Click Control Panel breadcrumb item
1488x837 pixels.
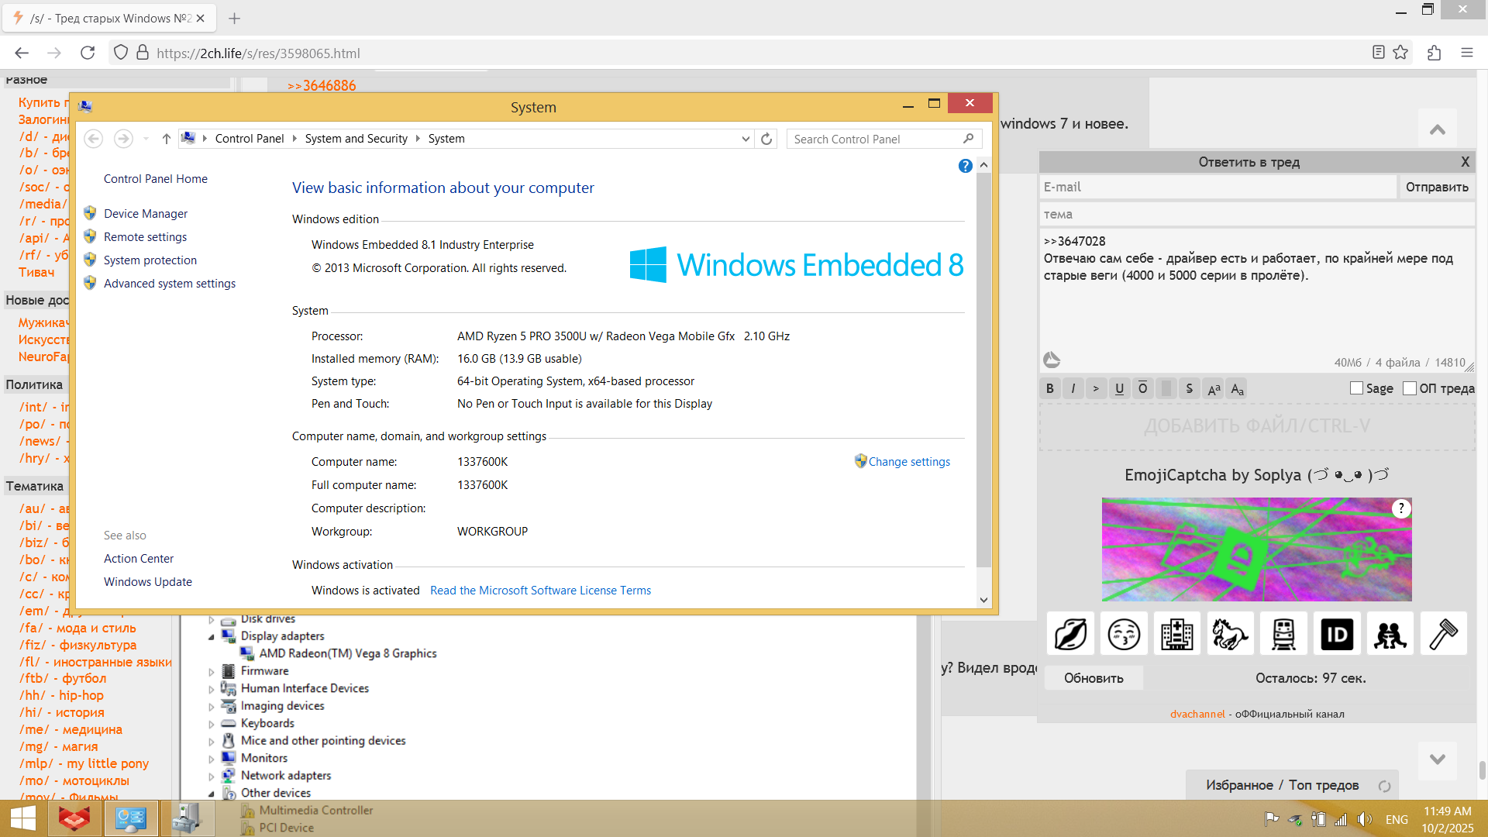(x=250, y=139)
